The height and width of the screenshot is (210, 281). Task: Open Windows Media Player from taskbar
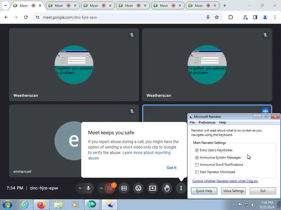coord(75,205)
